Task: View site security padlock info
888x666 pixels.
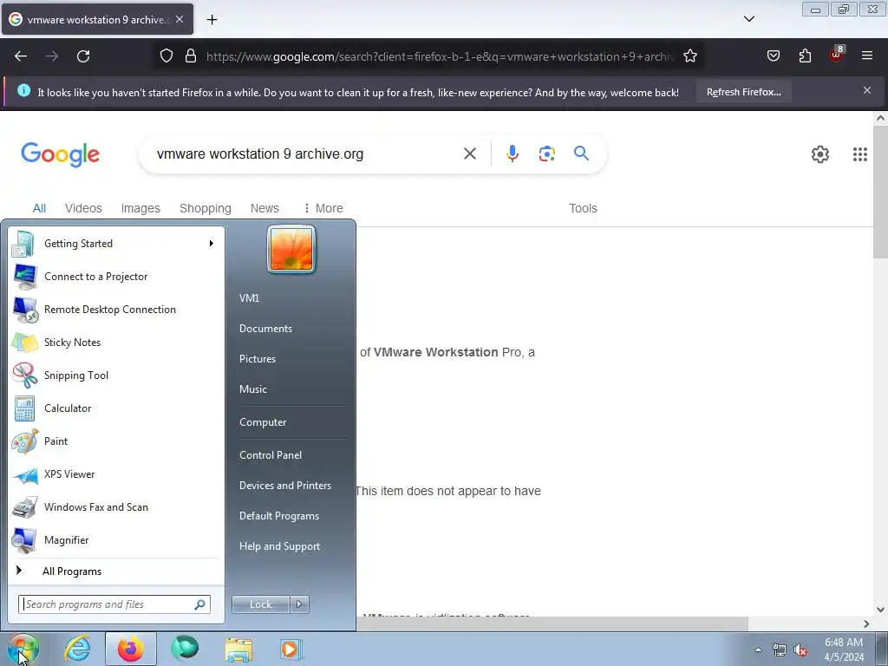Action: tap(191, 56)
